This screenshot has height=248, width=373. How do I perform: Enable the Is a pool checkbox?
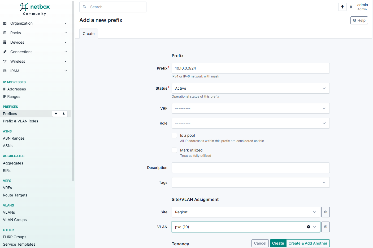coord(174,135)
